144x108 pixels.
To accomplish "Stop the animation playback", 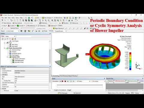I will [x=65, y=81].
